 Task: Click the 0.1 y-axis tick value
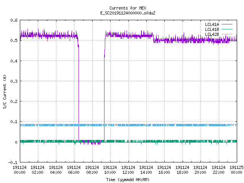coord(14,122)
